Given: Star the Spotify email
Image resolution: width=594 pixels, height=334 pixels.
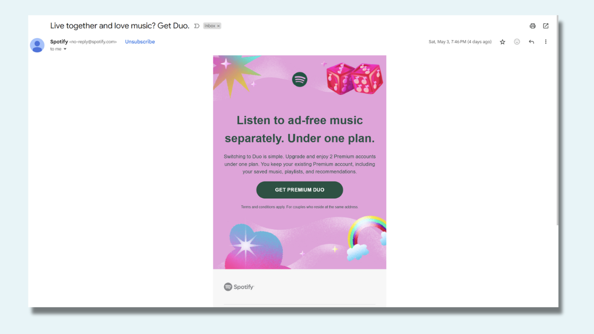Looking at the screenshot, I should coord(502,42).
